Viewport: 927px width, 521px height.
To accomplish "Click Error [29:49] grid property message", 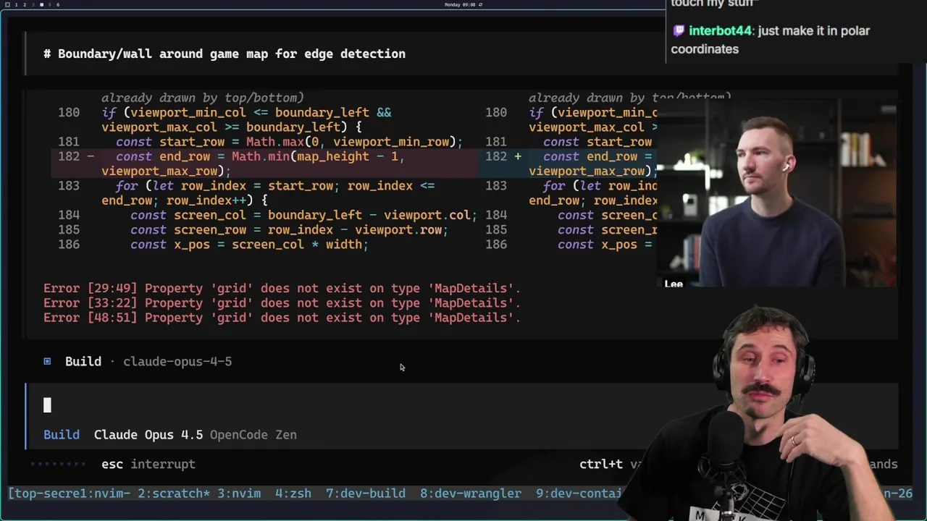I will 282,288.
